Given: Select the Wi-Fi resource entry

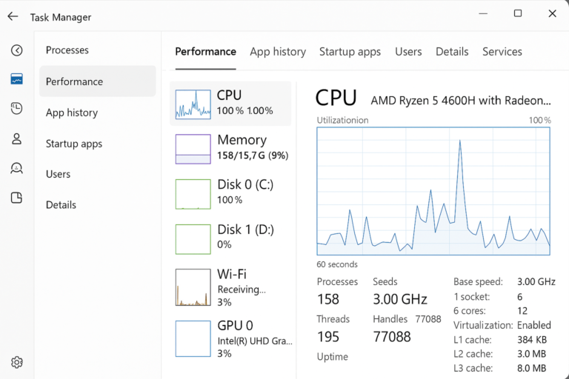Looking at the screenshot, I should 231,287.
